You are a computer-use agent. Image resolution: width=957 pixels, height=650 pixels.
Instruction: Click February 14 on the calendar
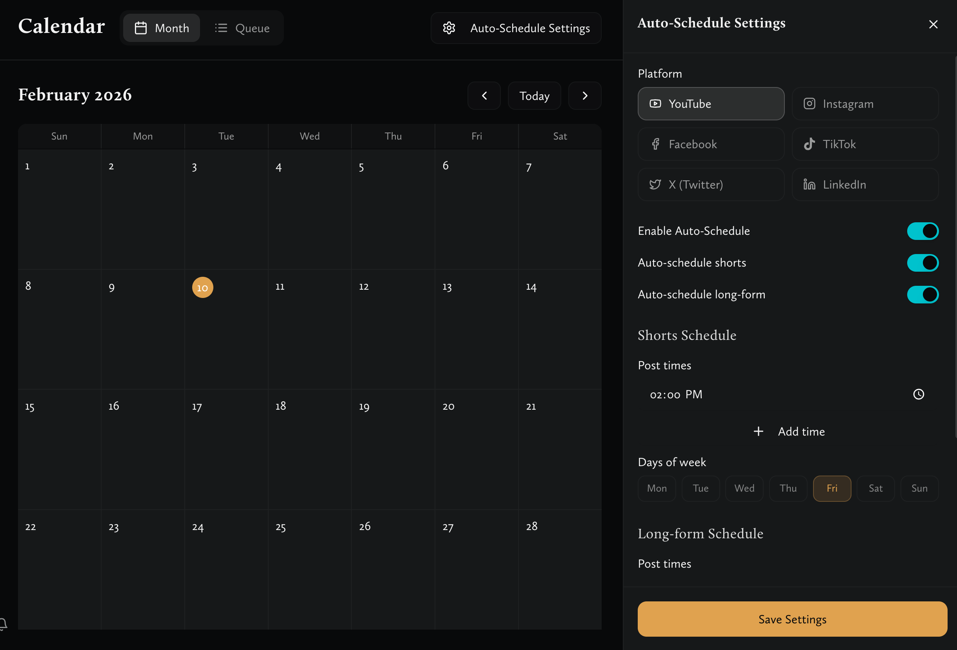click(560, 329)
